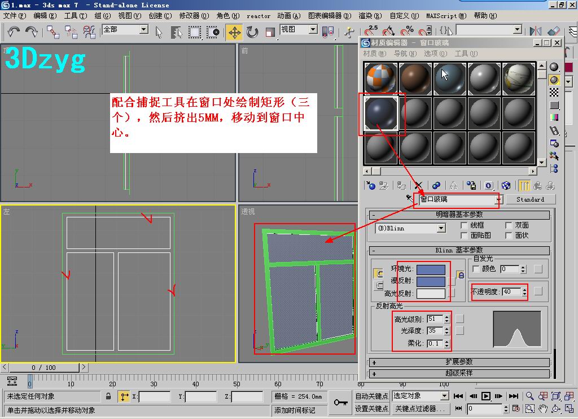Open the 材质(M) menu in material editor
Viewport: 578px width, 419px height.
(375, 54)
